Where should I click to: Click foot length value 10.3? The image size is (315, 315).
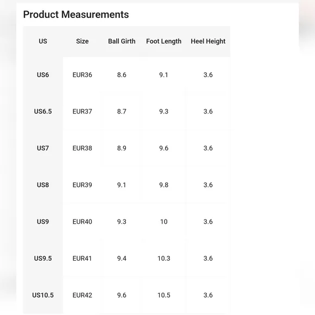tap(163, 258)
